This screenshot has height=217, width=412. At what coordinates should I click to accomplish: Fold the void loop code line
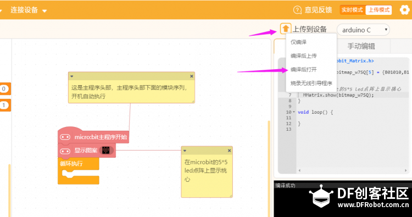click(x=294, y=112)
